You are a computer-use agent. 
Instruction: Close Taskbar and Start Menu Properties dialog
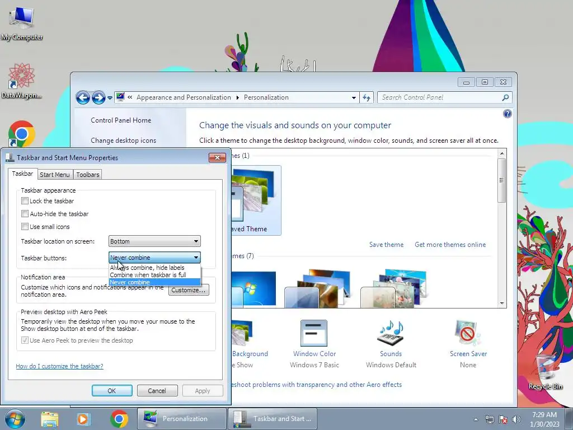point(218,157)
